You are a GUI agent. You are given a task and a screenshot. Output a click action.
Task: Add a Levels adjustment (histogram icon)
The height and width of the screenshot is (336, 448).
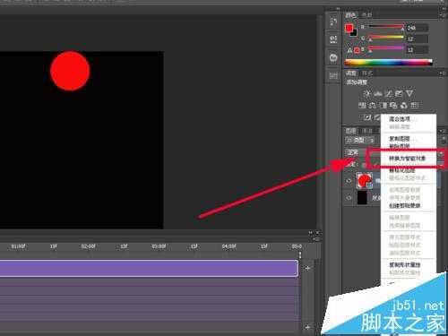[378, 94]
